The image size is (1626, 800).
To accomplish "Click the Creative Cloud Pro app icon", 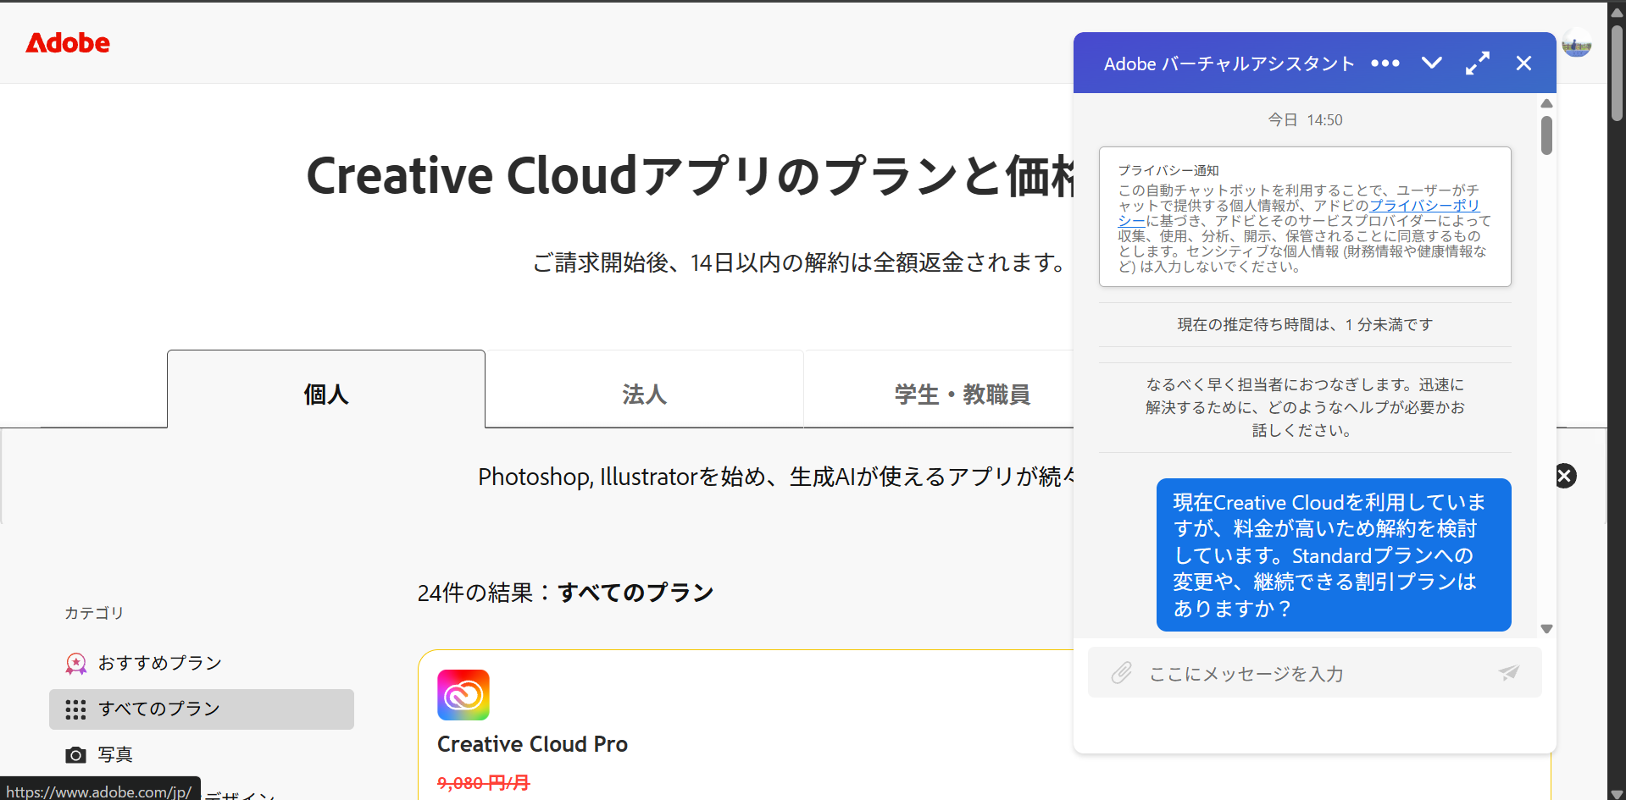I will (463, 695).
